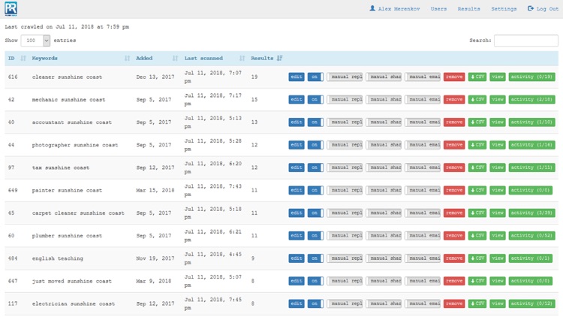
Task: Toggle on switch for tax sunshine coast
Action: point(315,168)
